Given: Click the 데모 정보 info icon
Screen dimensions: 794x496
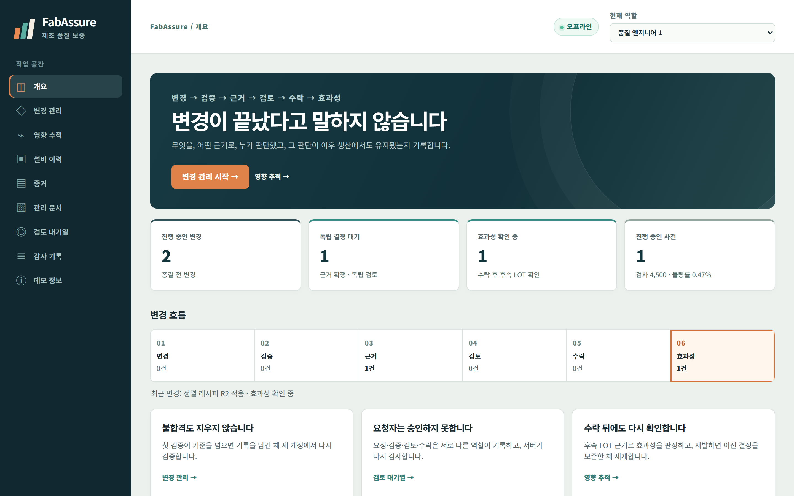Looking at the screenshot, I should (x=21, y=281).
